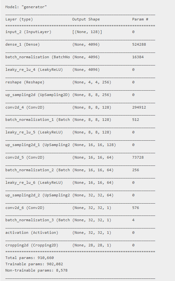The height and width of the screenshot is (281, 175).
Task: Click the Model "generator" title text
Action: [x=26, y=7]
